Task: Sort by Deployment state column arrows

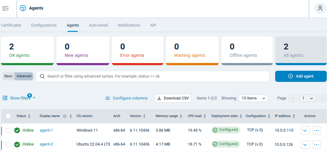Action: click(241, 116)
